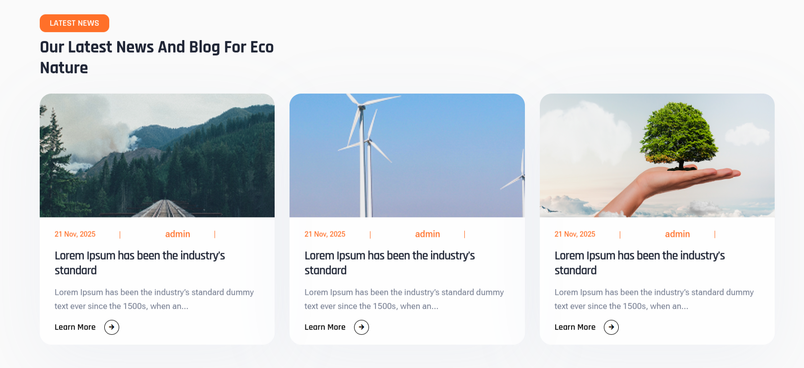This screenshot has height=368, width=804.
Task: Click Learn More in the tree card
Action: click(x=575, y=327)
